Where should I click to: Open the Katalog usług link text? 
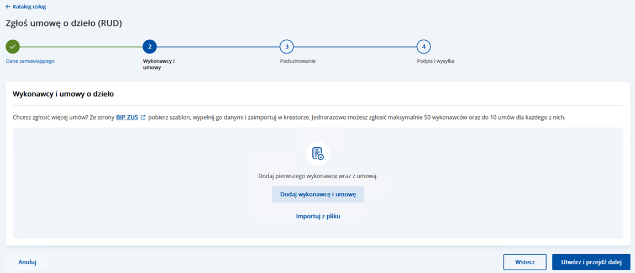point(29,7)
